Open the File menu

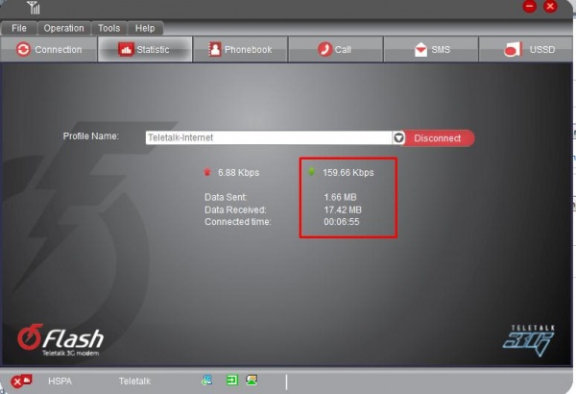coord(19,28)
